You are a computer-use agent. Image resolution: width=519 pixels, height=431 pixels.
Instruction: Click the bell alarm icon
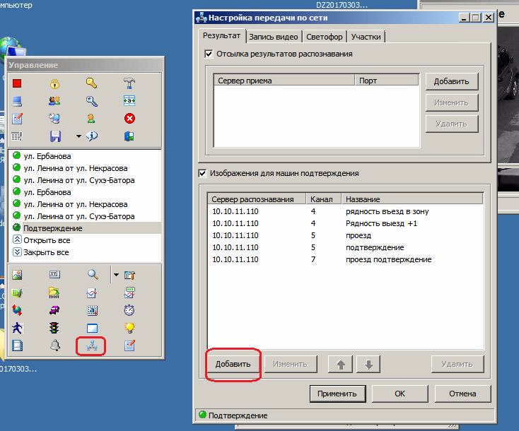pyautogui.click(x=54, y=346)
